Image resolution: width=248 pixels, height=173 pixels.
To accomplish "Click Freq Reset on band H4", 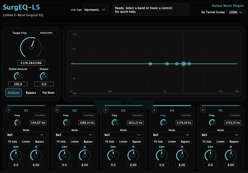I will pyautogui.click(x=186, y=115).
